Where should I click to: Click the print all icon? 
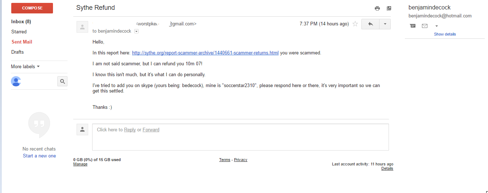(x=377, y=8)
